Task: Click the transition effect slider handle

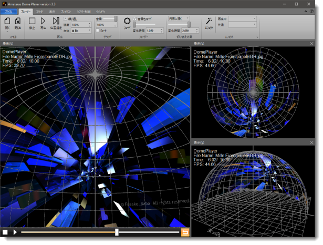Action: click(189, 25)
